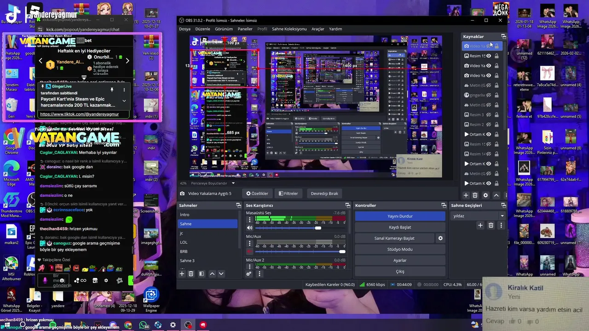Viewport: 589px width, 331px height.
Task: Move scene up in Sahneler list
Action: click(212, 274)
